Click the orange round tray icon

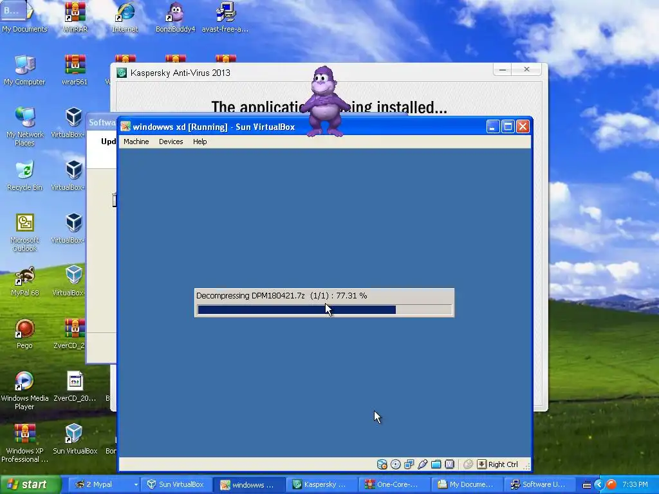[611, 484]
